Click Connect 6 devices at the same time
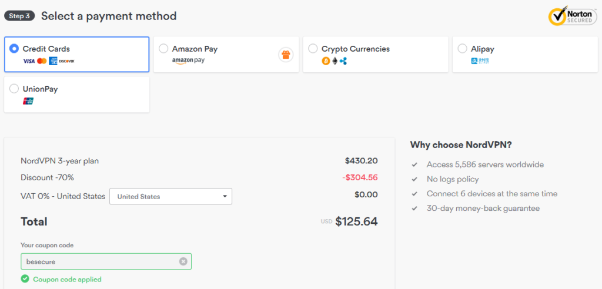Viewport: 602px width, 289px height. (492, 194)
